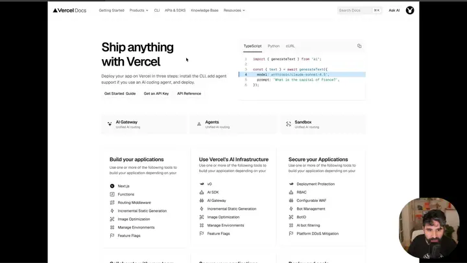Switch to the cURL code tab
This screenshot has width=467, height=263.
(290, 46)
